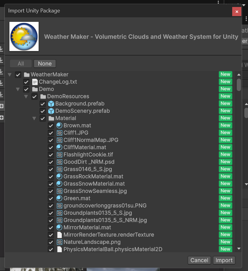
Task: Click the Import button
Action: [224, 260]
